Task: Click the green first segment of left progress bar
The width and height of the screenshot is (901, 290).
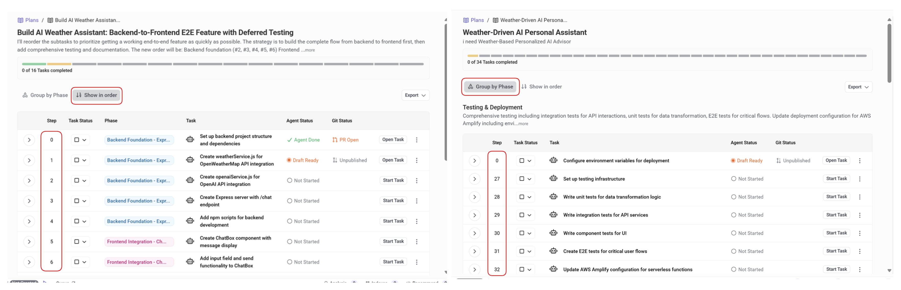Action: coord(34,64)
